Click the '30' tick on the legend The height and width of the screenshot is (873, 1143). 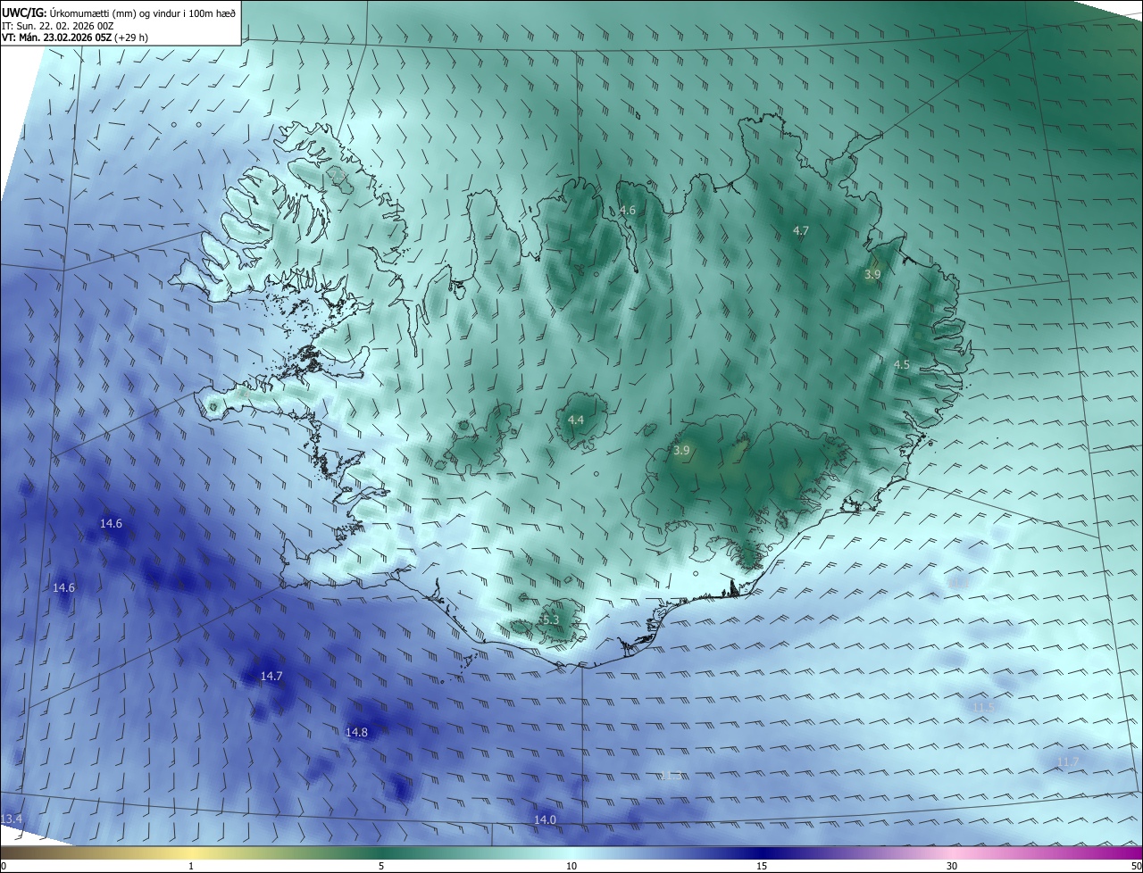tap(952, 867)
